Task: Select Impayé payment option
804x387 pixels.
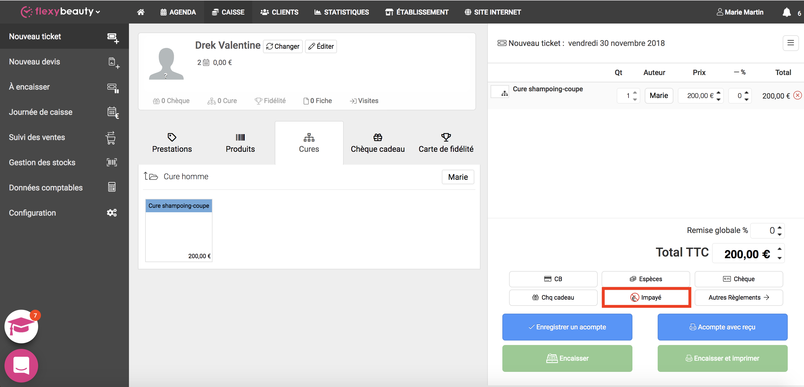Action: [646, 297]
